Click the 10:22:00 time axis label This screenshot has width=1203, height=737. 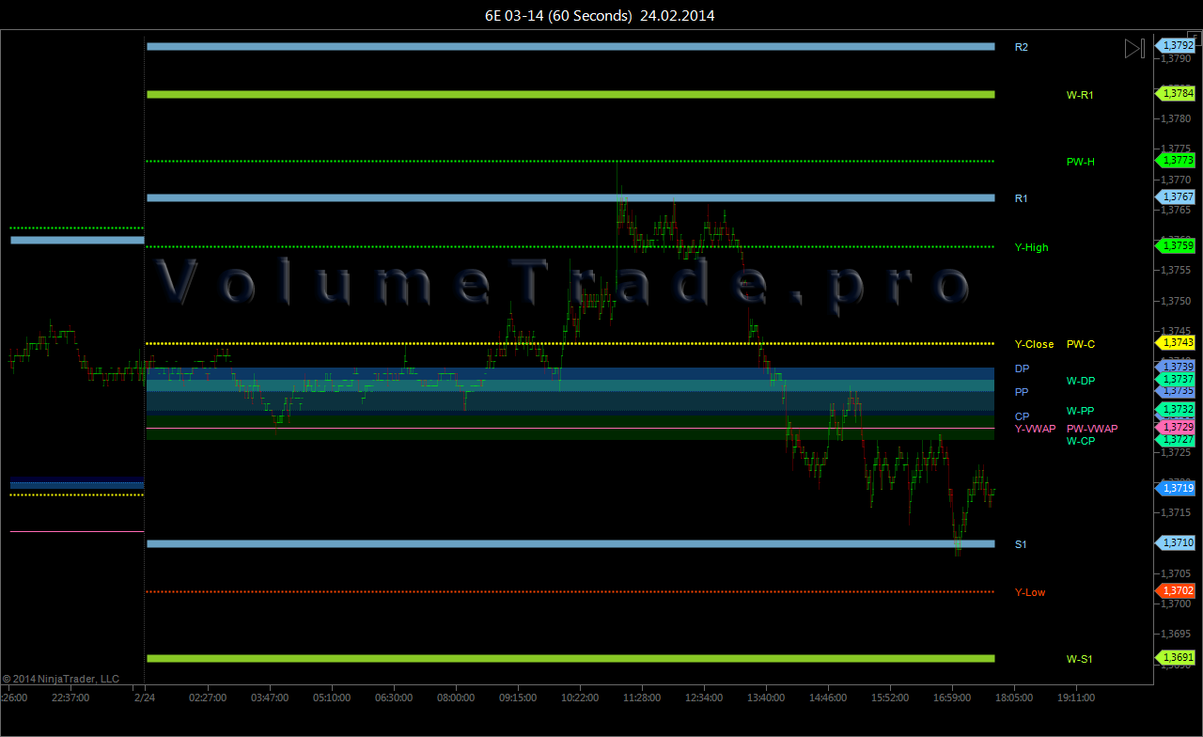click(x=580, y=698)
